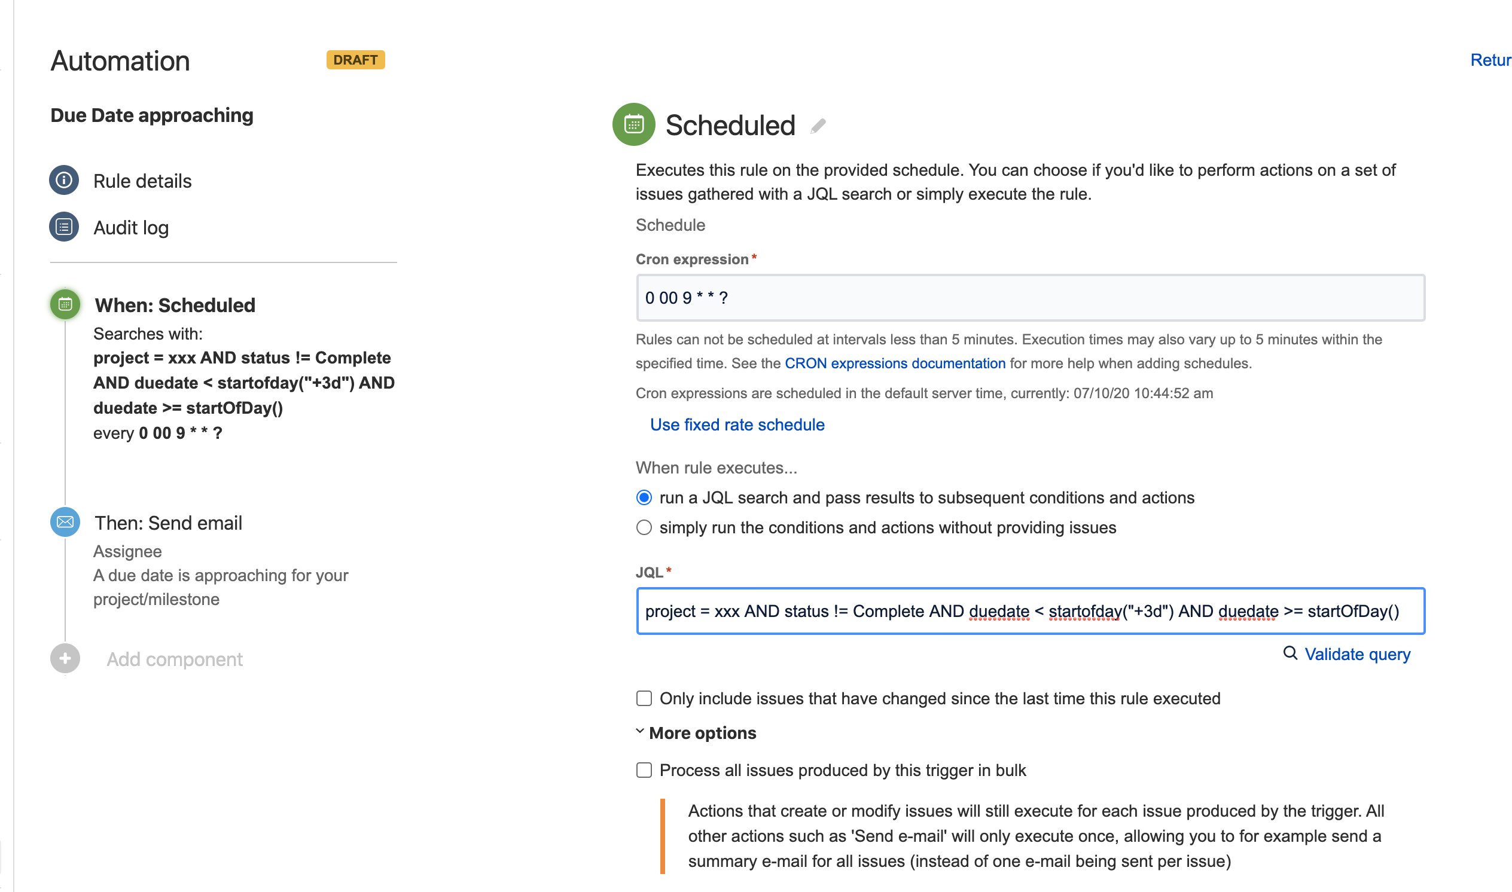Screen dimensions: 1512x892
Task: Select simply run conditions without issues radio
Action: point(644,528)
